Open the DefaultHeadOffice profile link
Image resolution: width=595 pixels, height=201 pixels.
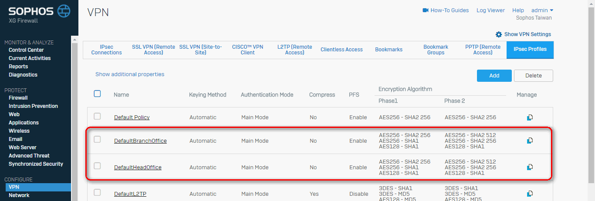pyautogui.click(x=138, y=167)
